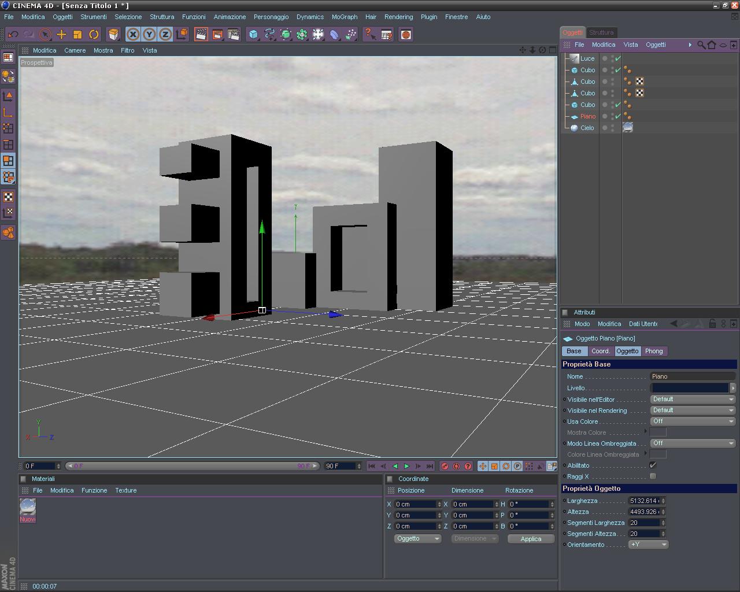Toggle the Y axis lock
The width and height of the screenshot is (740, 592).
click(149, 35)
